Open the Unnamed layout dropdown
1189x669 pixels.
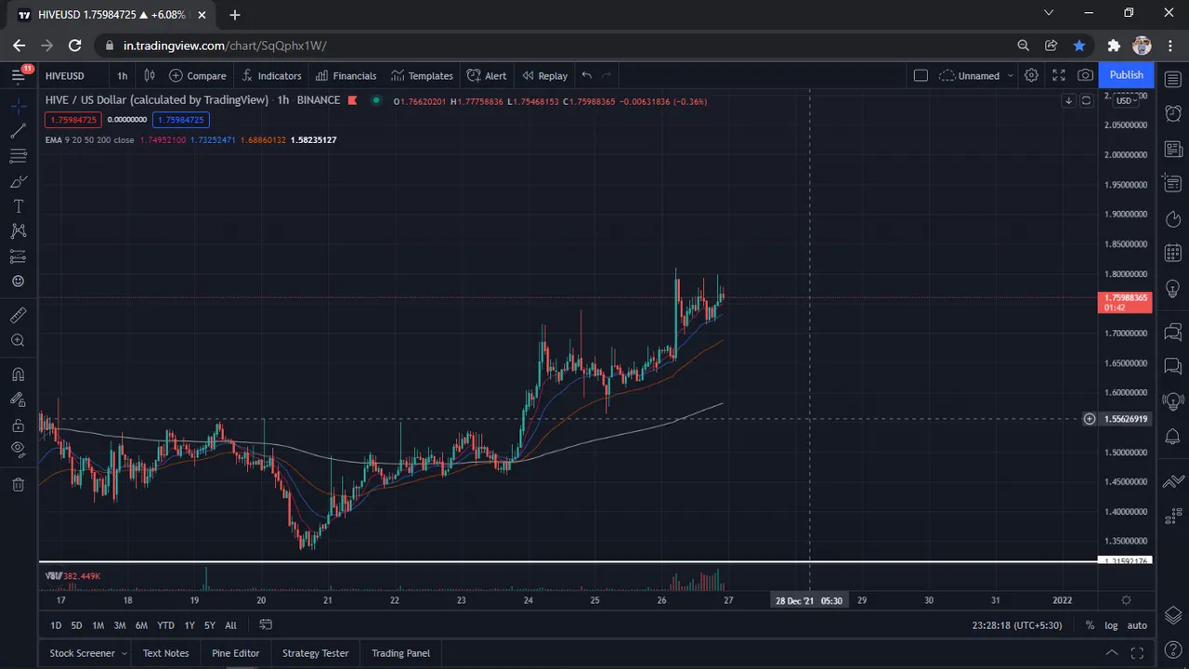tap(975, 76)
